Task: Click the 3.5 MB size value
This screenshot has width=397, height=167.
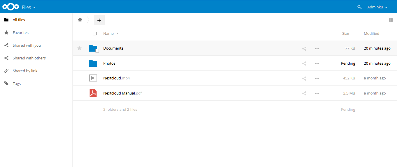Action: 349,93
